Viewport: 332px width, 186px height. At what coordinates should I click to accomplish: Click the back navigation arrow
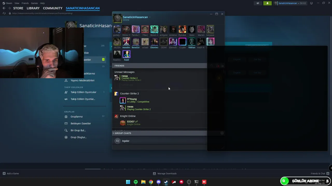click(x=4, y=8)
